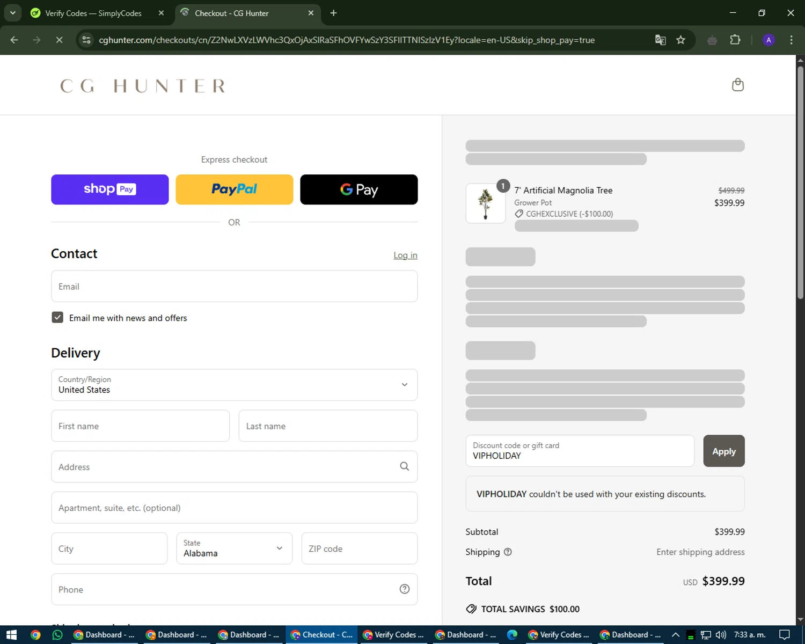Focus the ZIP code field
The height and width of the screenshot is (644, 805).
[359, 548]
